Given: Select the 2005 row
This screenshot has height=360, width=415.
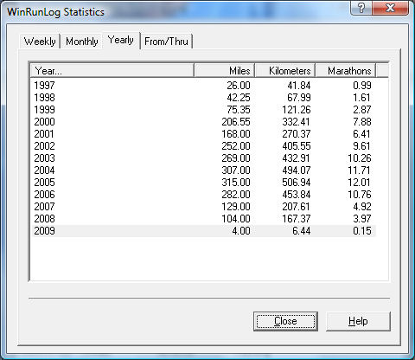Looking at the screenshot, I should coord(204,183).
